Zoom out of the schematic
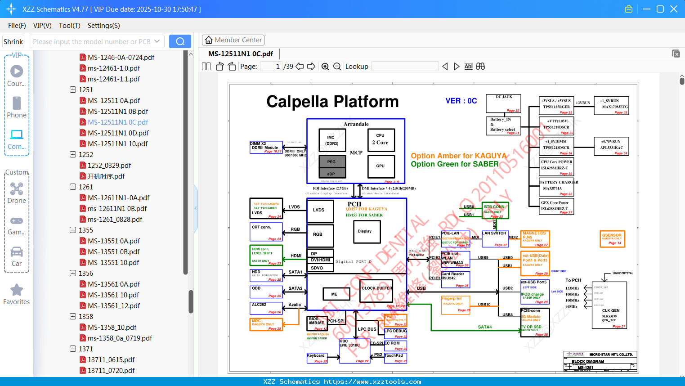The image size is (685, 386). click(337, 66)
